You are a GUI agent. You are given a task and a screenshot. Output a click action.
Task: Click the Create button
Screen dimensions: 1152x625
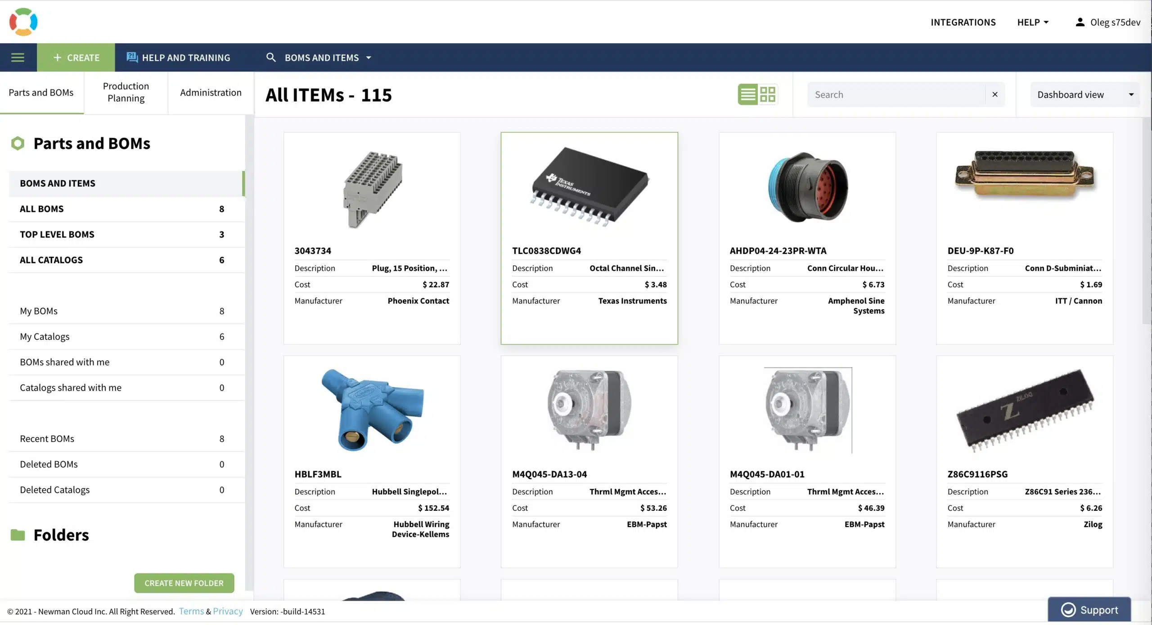point(76,58)
